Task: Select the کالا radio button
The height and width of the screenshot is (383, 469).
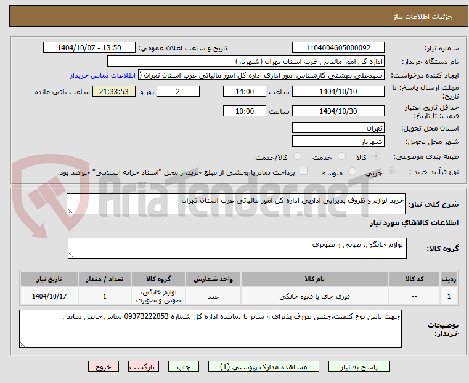Action: click(x=377, y=156)
